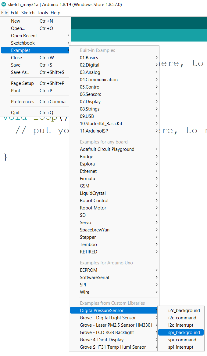Expand Grove - Laser PM2.5 Sensor HM3301
Screen dimensions: 207x356
[x=114, y=325]
